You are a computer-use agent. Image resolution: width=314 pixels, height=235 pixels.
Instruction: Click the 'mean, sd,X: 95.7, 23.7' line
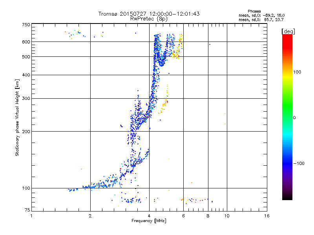pyautogui.click(x=261, y=20)
